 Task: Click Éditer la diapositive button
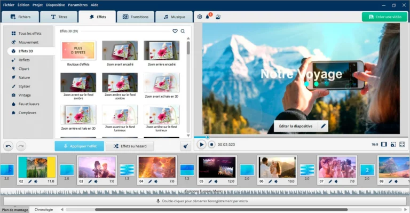[296, 126]
